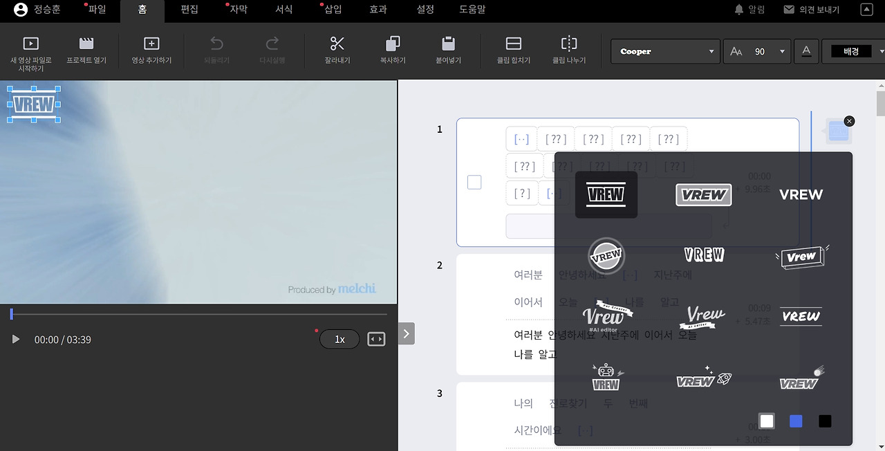Click the paste clipboard icon
The height and width of the screenshot is (451, 885).
click(448, 44)
